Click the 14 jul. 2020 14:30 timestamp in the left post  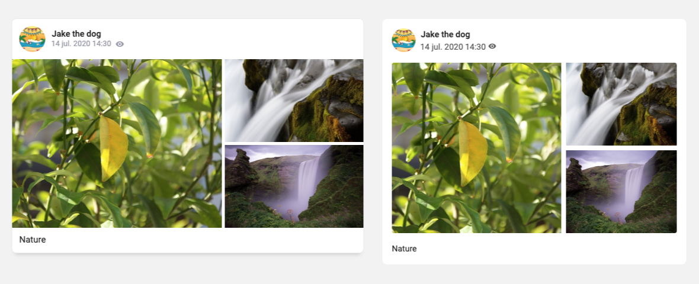(81, 44)
